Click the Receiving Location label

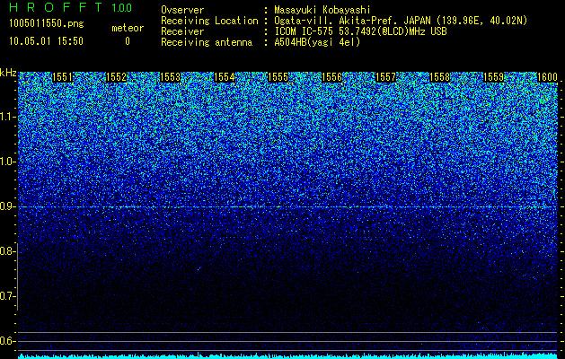209,21
